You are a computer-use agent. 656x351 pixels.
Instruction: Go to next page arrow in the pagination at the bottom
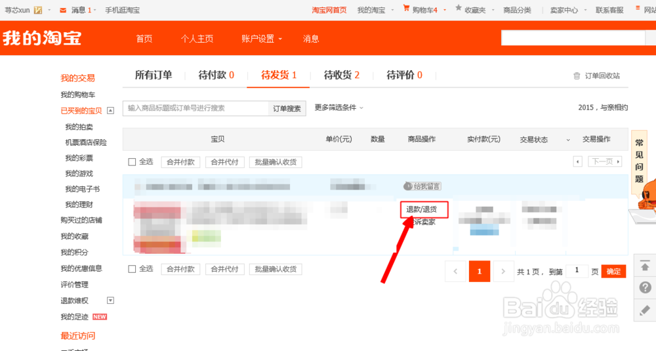click(x=503, y=272)
